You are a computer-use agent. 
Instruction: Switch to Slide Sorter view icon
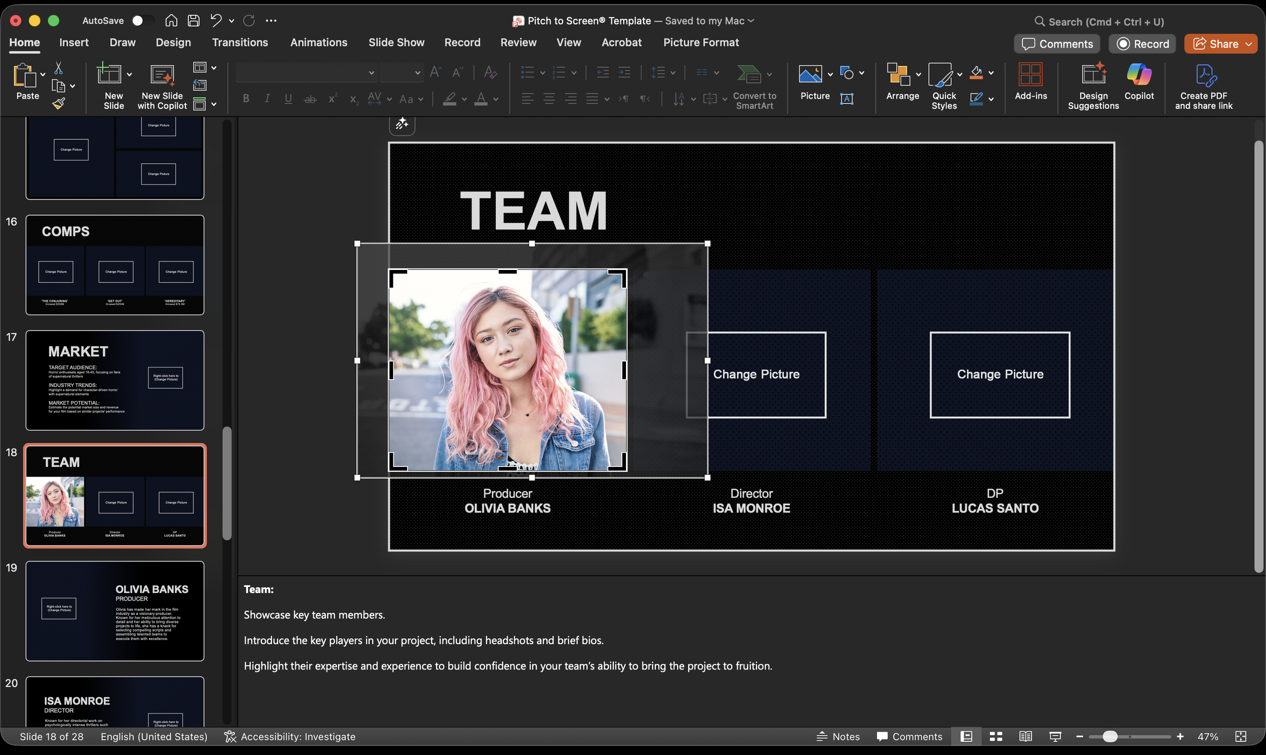tap(996, 736)
